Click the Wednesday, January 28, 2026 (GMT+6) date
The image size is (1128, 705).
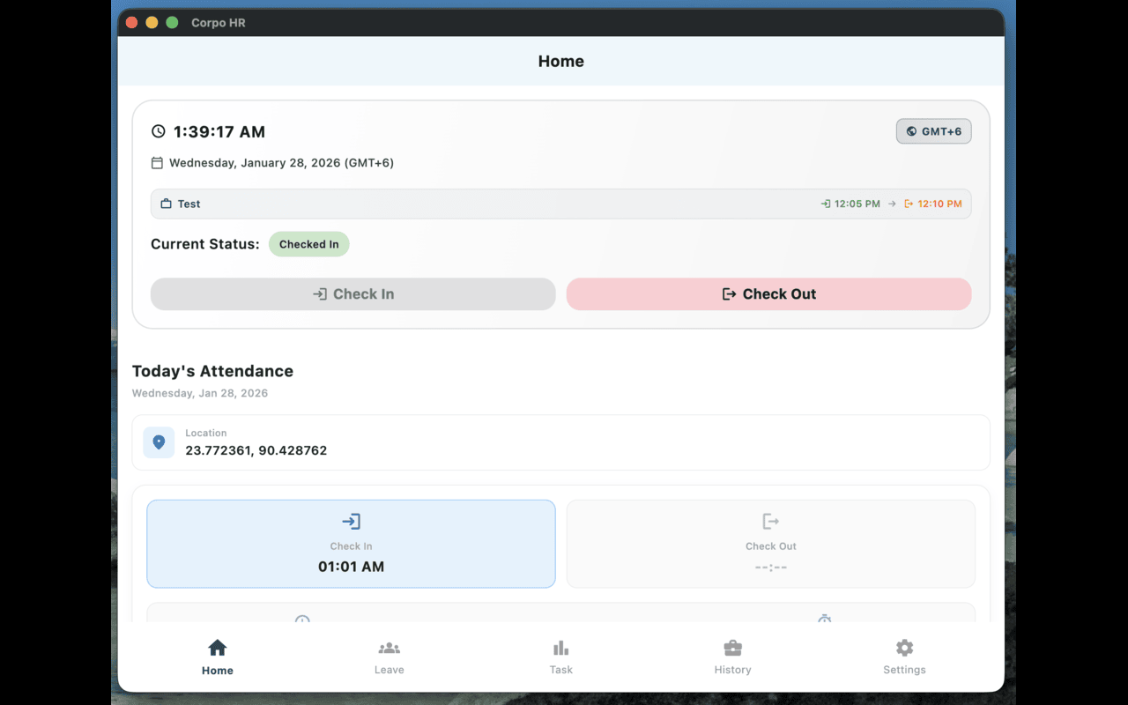pos(281,163)
